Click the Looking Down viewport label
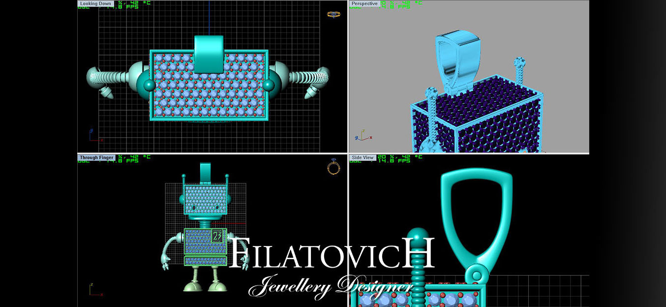666x307 pixels. [96, 3]
